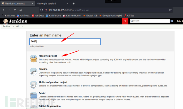Choose GitHub Organization title

click(x=50, y=106)
